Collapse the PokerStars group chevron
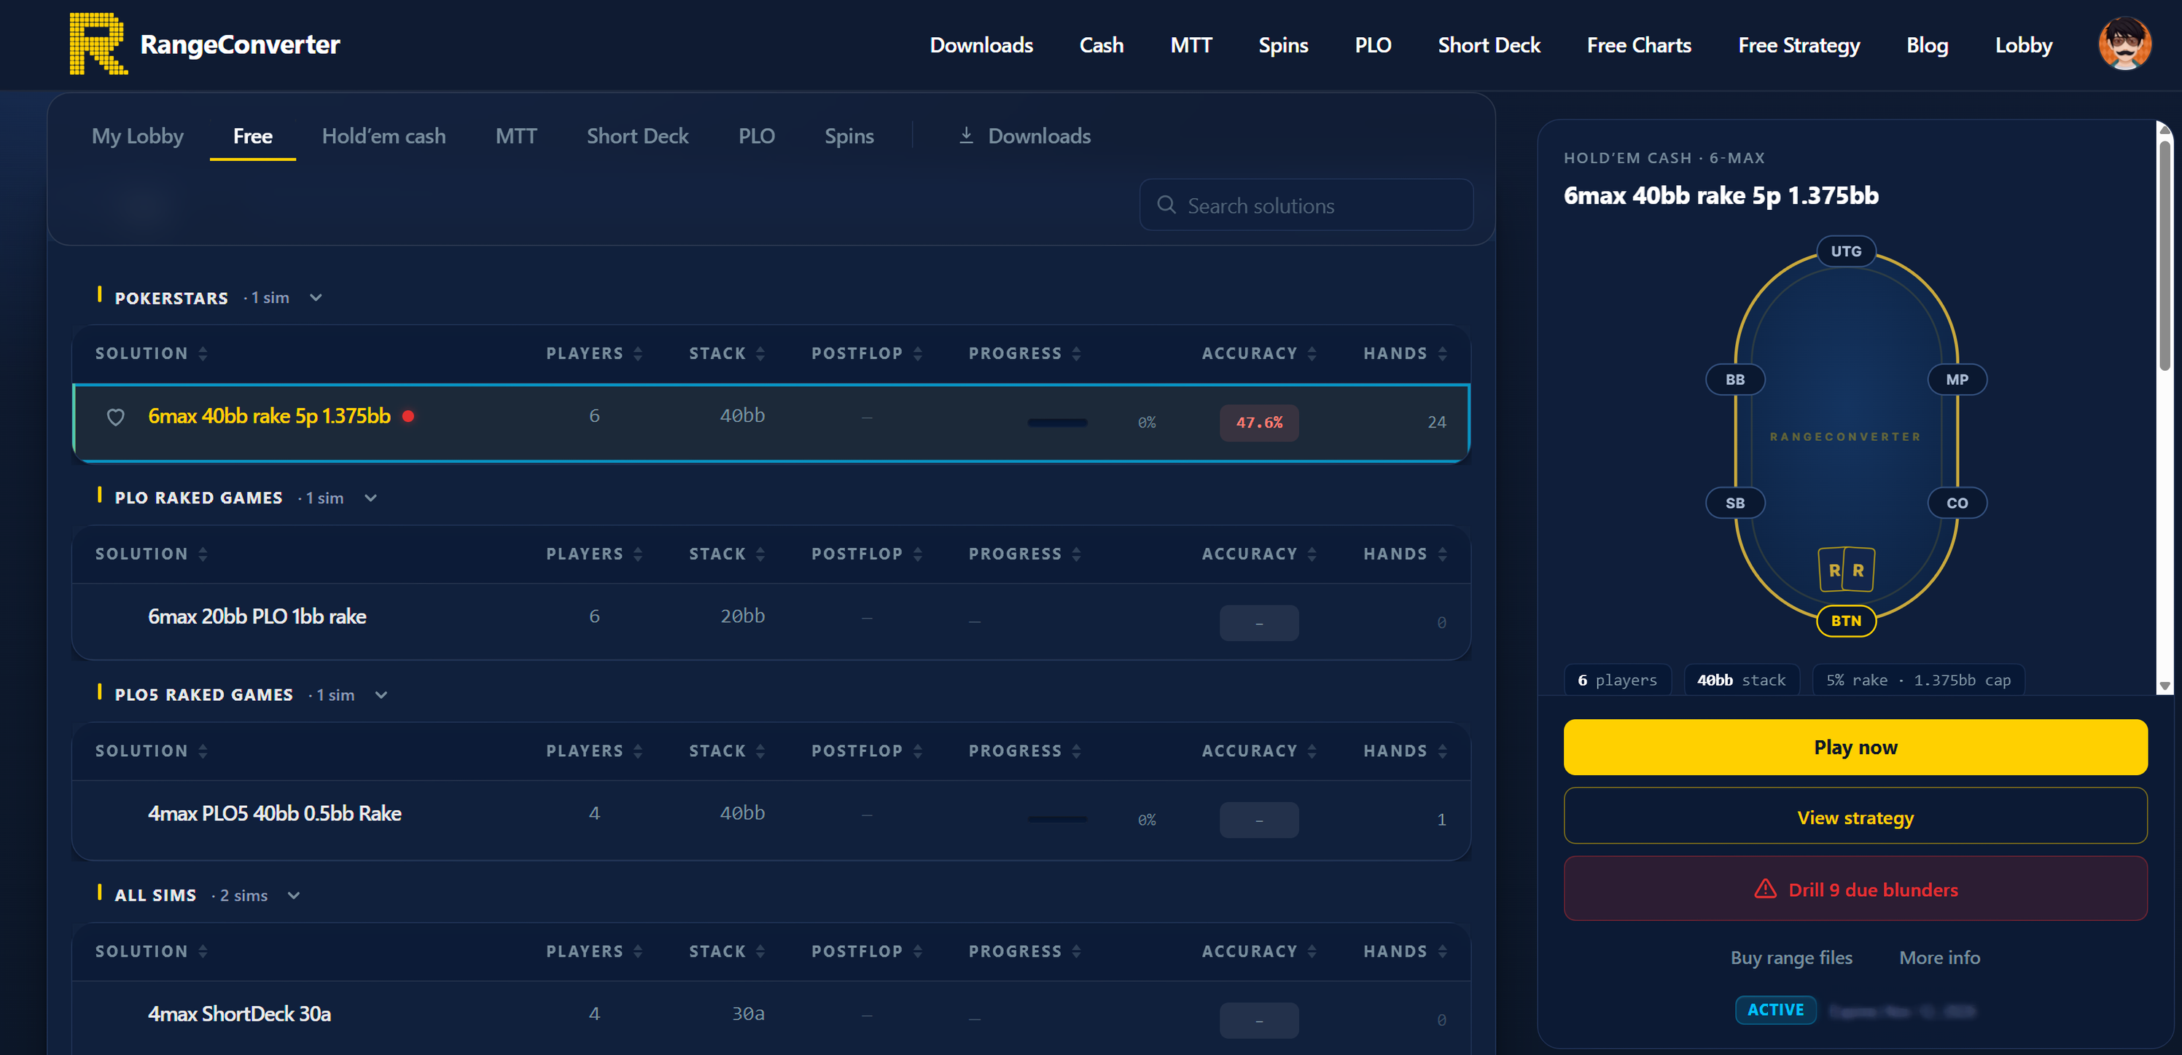Screen dimensions: 2182x1055 point(316,298)
